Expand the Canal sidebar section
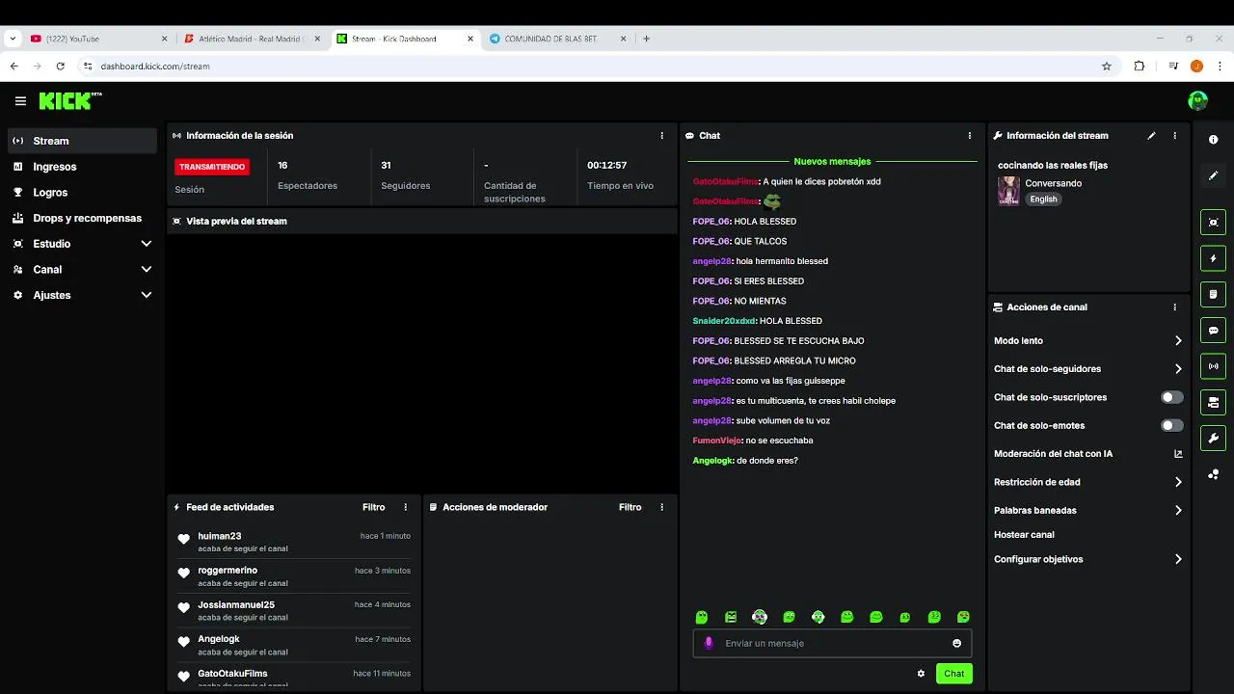Screen dimensions: 1234x694 point(147,270)
